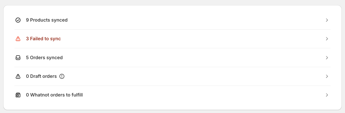Viewport: 345px width, 113px height.
Task: View the Failed to sync label
Action: [x=45, y=39]
